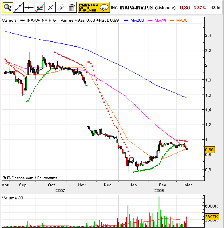
Task: Select the arrow segment drawing tool
Action: click(50, 7)
